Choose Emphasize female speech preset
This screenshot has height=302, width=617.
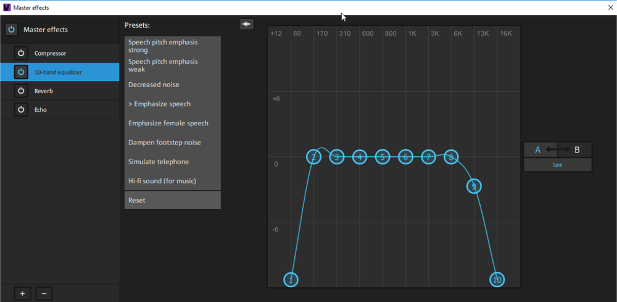tap(172, 124)
